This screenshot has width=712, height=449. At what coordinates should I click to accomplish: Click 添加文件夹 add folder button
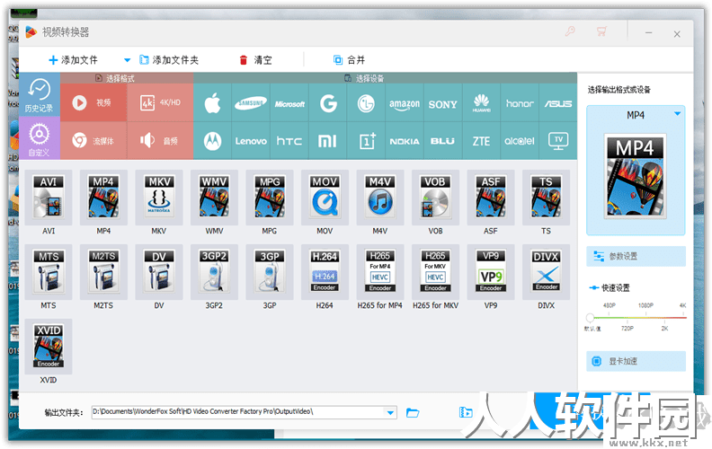[x=169, y=60]
